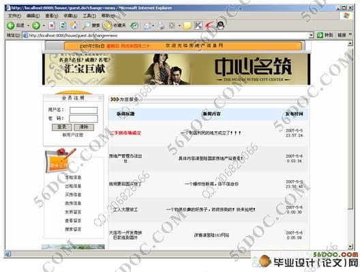The image size is (364, 272).
Task: Click the Stop loading red X icon
Action: click(x=52, y=25)
